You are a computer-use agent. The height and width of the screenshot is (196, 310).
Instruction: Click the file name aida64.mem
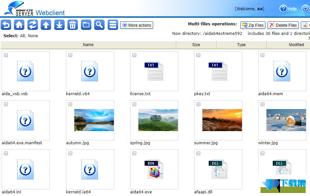point(270,94)
